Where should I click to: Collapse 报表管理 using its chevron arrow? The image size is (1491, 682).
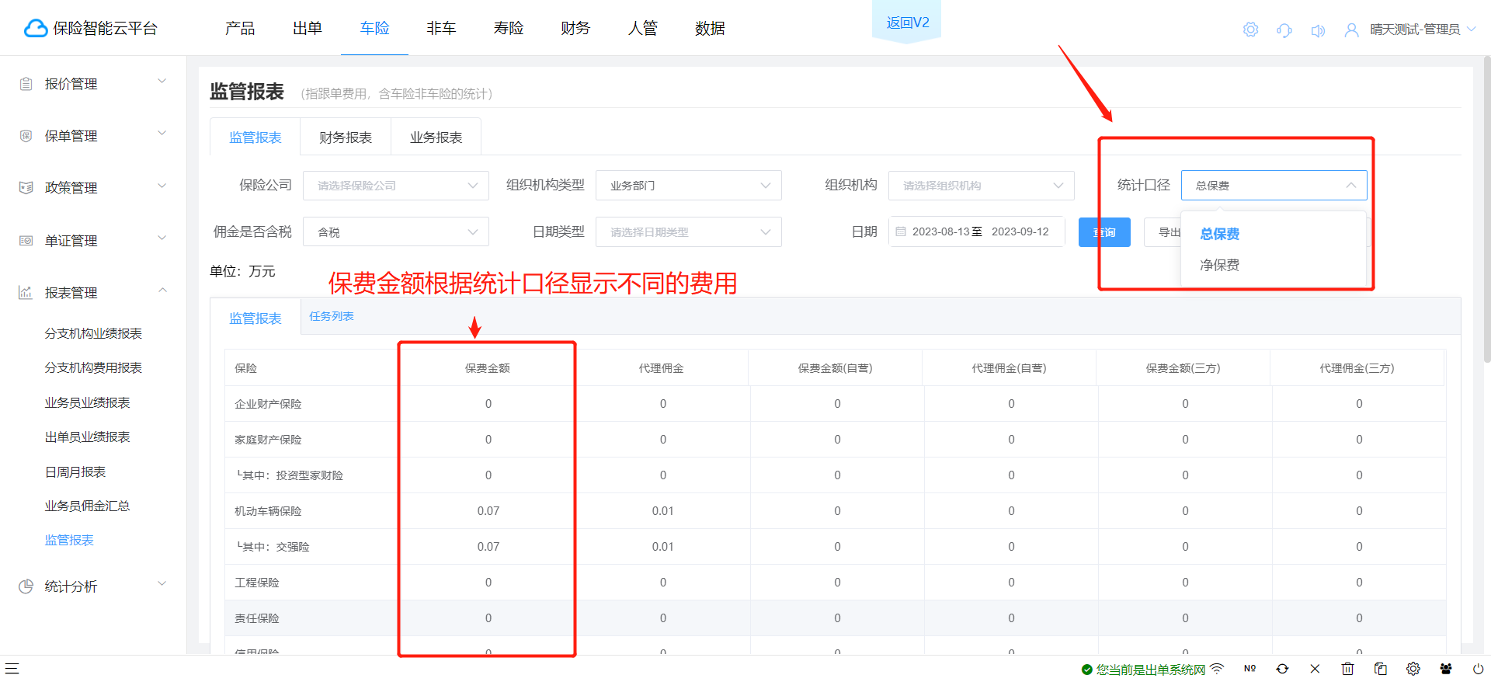click(x=162, y=290)
